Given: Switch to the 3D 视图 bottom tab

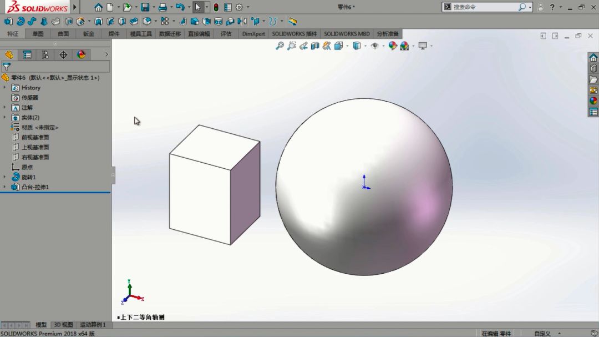Looking at the screenshot, I should 63,325.
